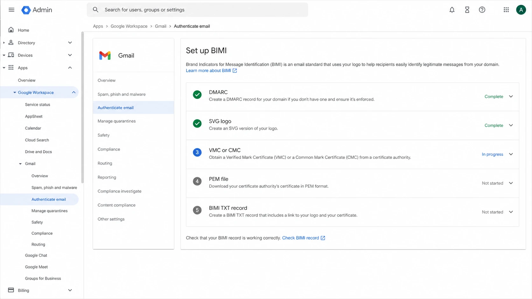
Task: Open Google Chat in sidebar
Action: (x=36, y=255)
